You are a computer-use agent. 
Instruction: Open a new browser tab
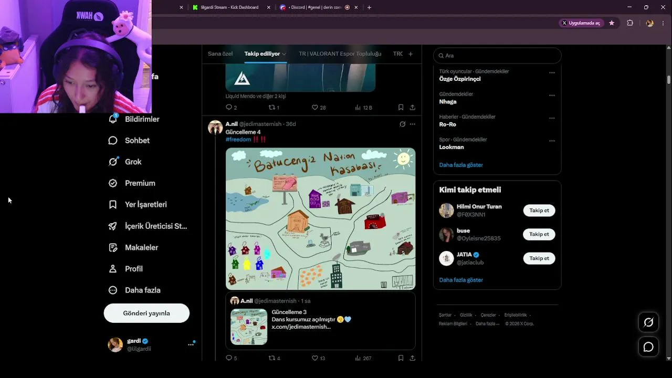(x=369, y=7)
